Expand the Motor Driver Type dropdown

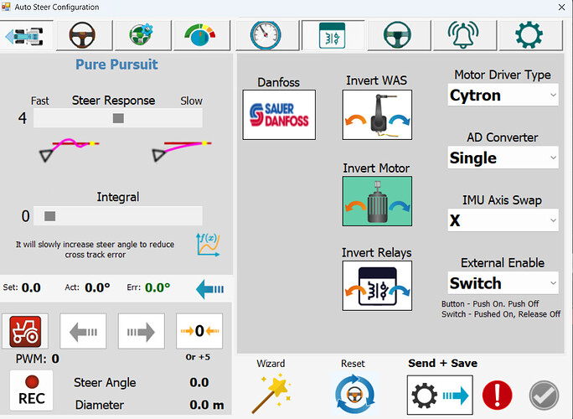(503, 95)
